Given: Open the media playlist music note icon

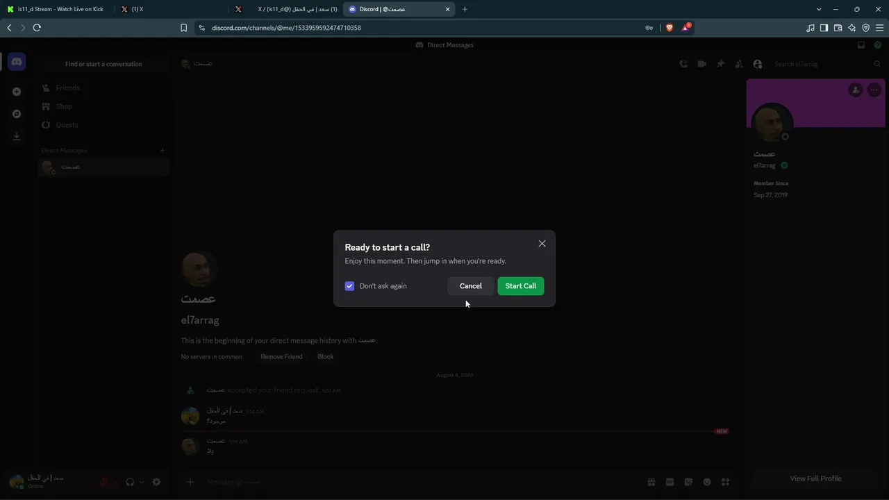Looking at the screenshot, I should (811, 28).
